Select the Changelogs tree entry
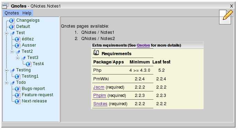The image size is (238, 130). (28, 20)
